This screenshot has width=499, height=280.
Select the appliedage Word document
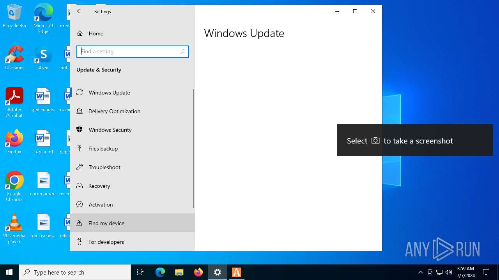tap(43, 100)
